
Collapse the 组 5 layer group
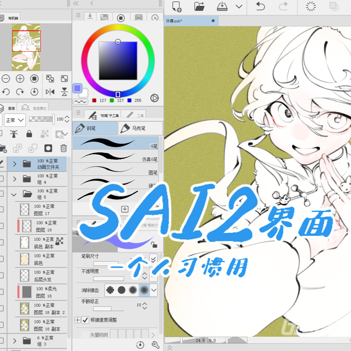(14, 194)
